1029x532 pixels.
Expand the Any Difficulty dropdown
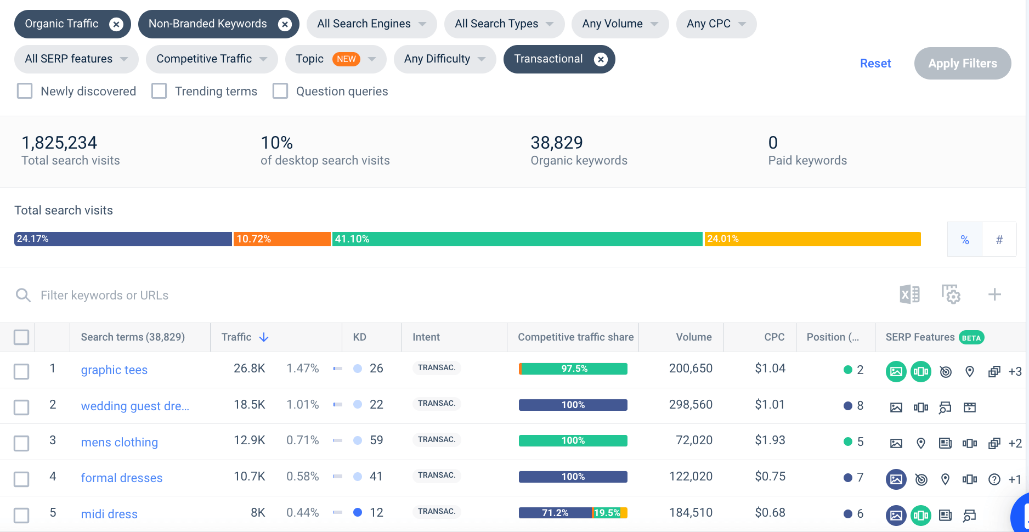click(444, 59)
